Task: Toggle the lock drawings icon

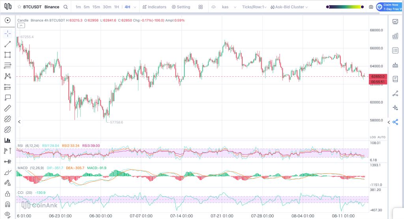Action: click(x=7, y=194)
